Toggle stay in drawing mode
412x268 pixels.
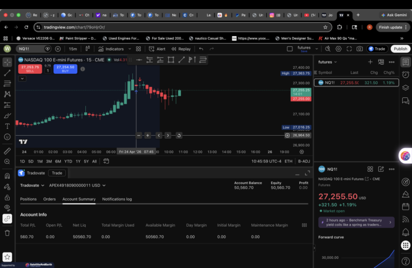(7, 187)
